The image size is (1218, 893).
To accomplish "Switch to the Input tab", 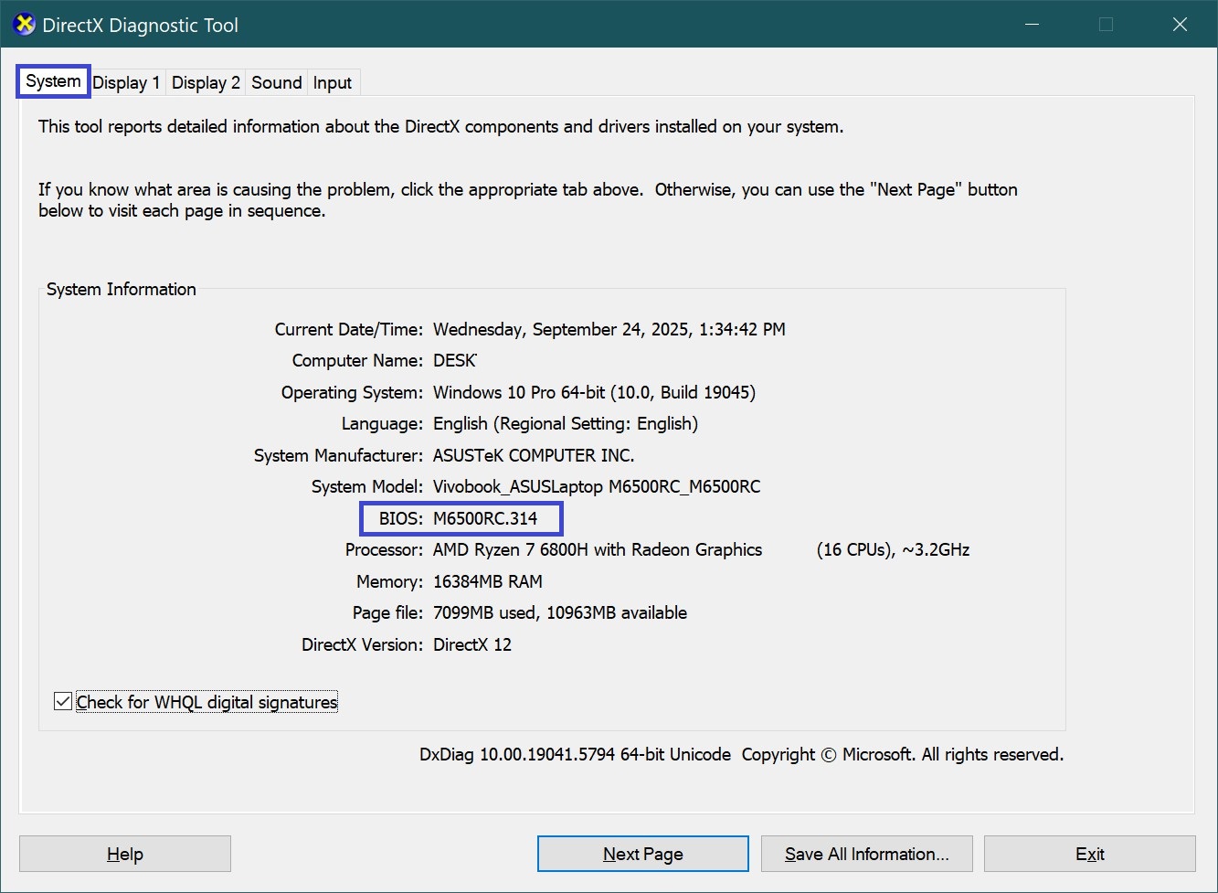I will tap(332, 83).
